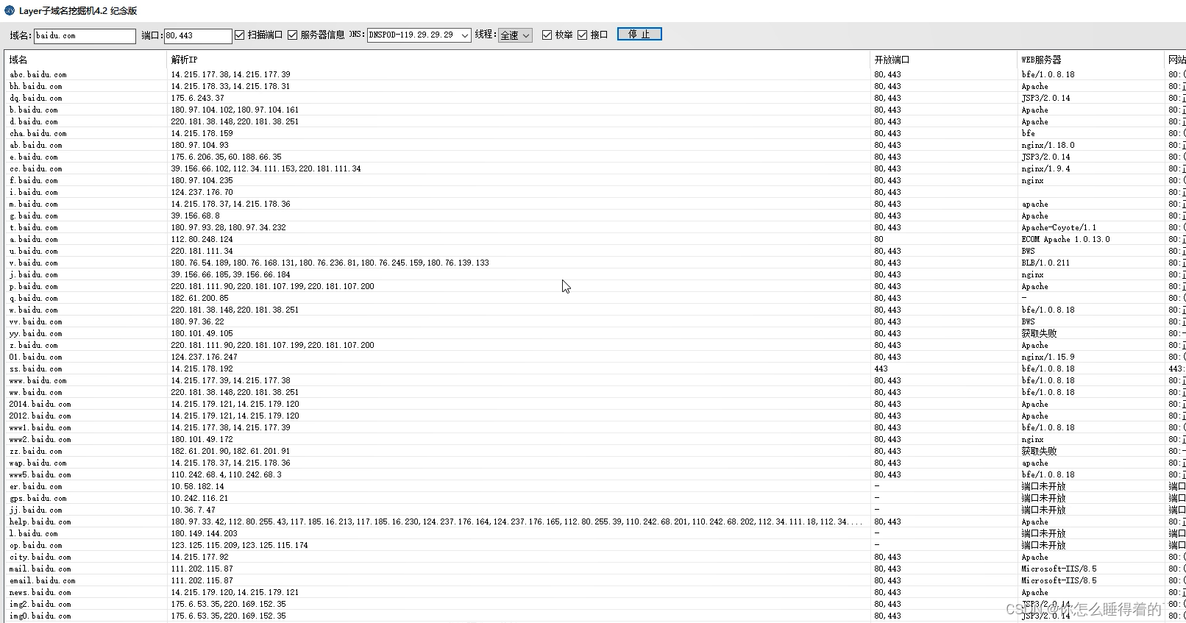Disable the 枚举 checkbox
The height and width of the screenshot is (623, 1186).
tap(547, 35)
